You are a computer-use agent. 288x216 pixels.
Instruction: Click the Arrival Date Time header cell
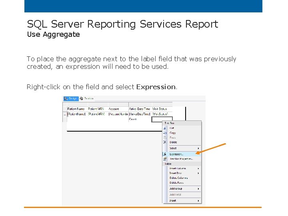(x=140, y=109)
